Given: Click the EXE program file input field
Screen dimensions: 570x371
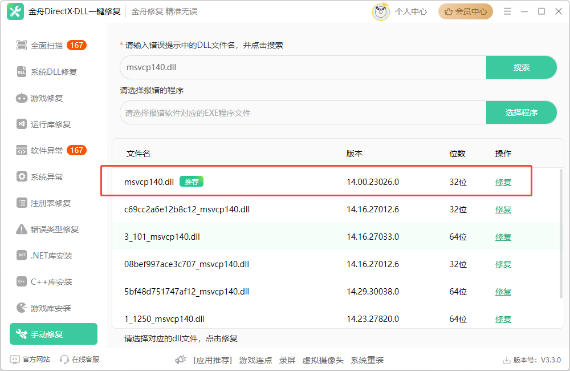Looking at the screenshot, I should coord(303,113).
